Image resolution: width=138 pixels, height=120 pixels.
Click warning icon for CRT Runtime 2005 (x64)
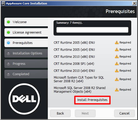point(117,49)
